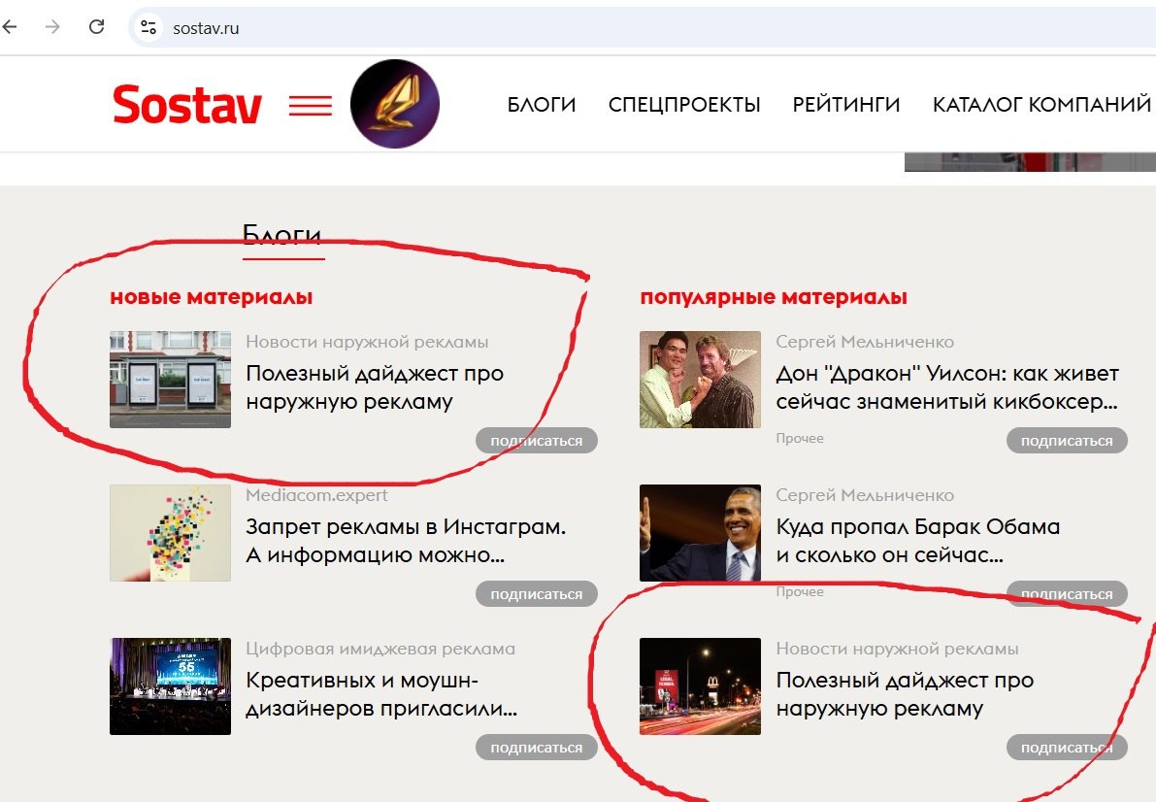
Task: Click the bus stop ad thumbnail
Action: 170,380
